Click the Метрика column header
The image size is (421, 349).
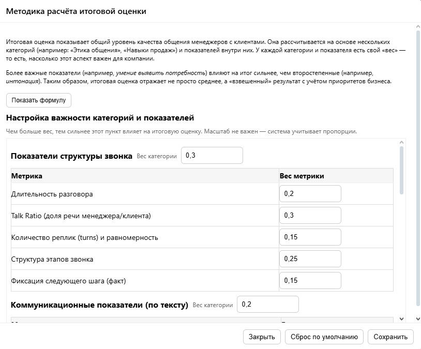(x=26, y=175)
